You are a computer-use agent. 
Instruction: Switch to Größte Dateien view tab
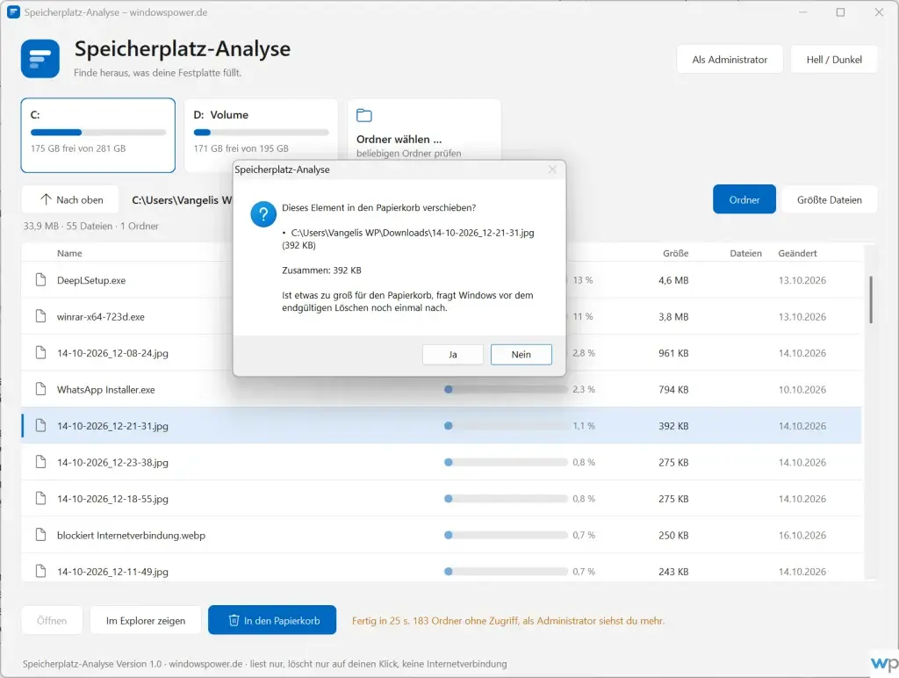pyautogui.click(x=829, y=199)
